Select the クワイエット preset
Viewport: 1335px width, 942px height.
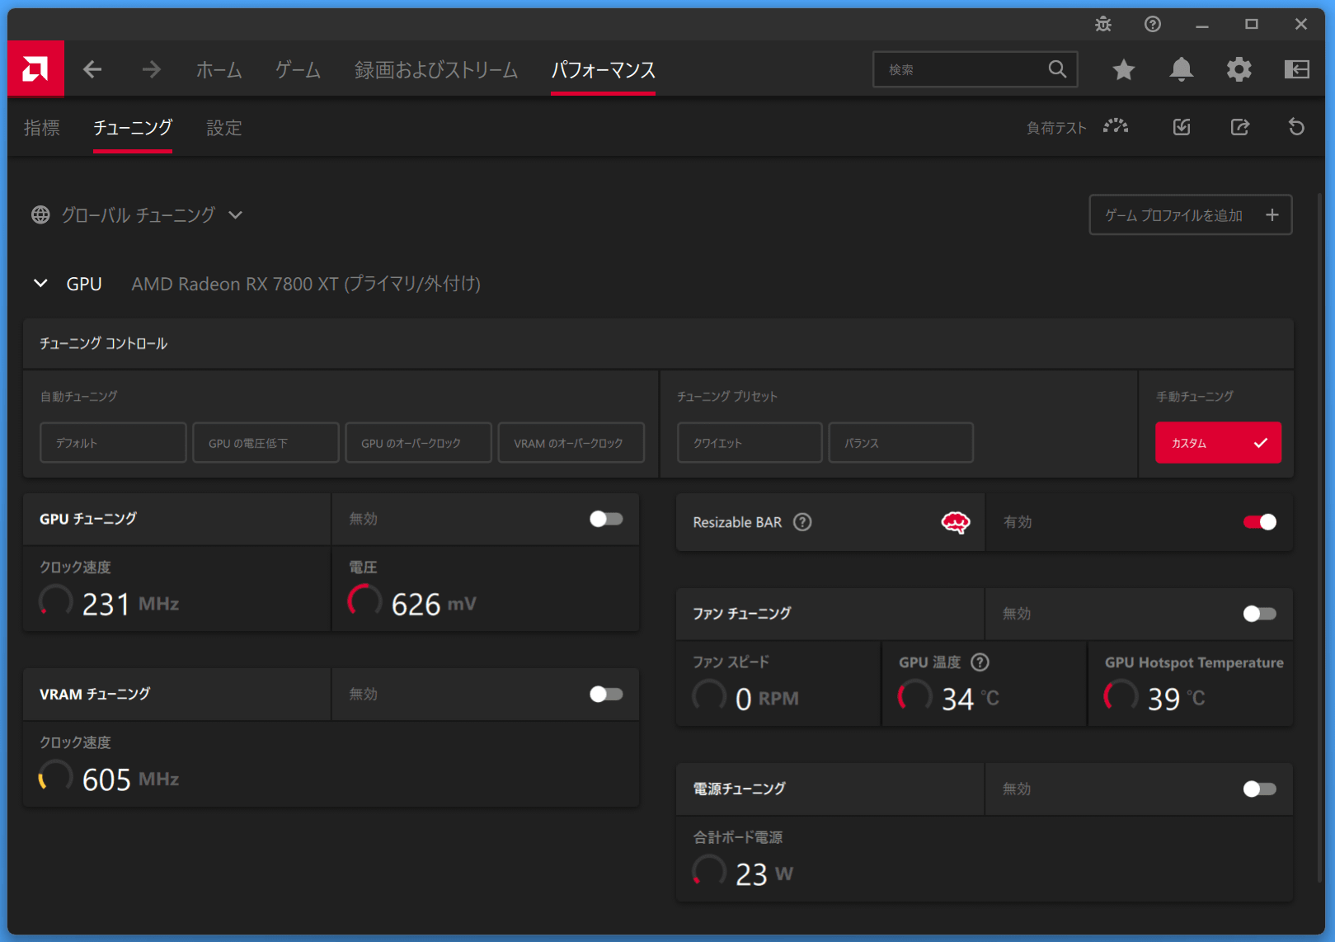(x=750, y=443)
